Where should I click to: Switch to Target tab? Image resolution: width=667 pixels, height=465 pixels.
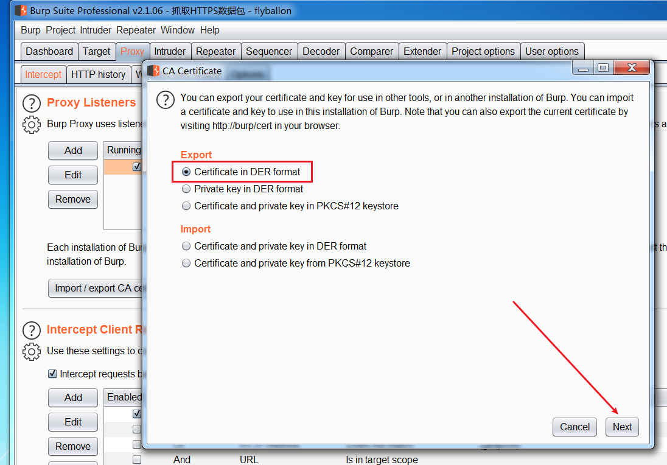97,52
